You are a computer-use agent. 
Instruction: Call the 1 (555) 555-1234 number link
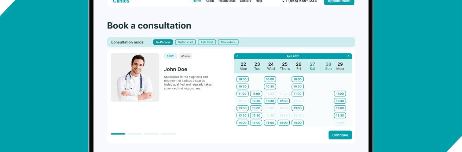point(301,1)
